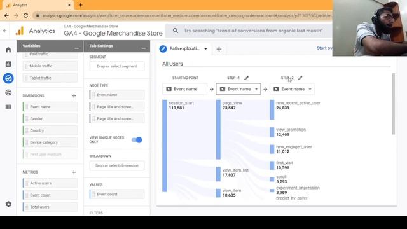The height and width of the screenshot is (229, 407).
Task: Click Drop or select segment box
Action: point(117,66)
